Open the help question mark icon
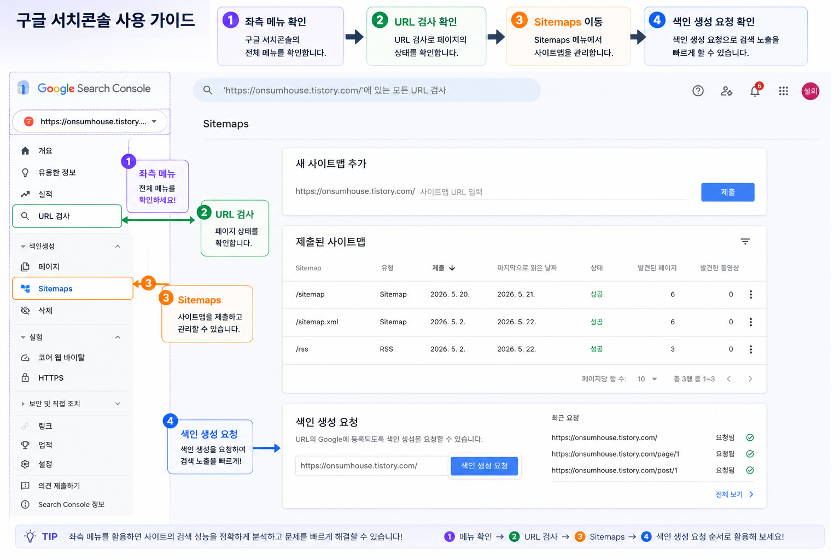This screenshot has width=840, height=560. coord(698,91)
